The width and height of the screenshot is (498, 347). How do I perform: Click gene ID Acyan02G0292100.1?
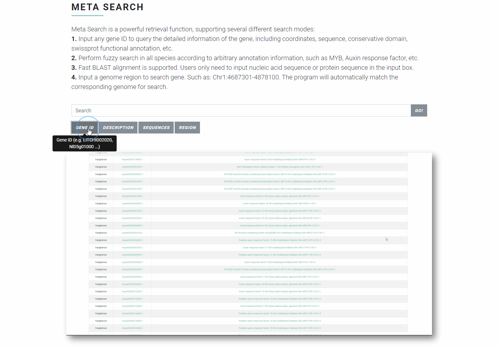(132, 167)
